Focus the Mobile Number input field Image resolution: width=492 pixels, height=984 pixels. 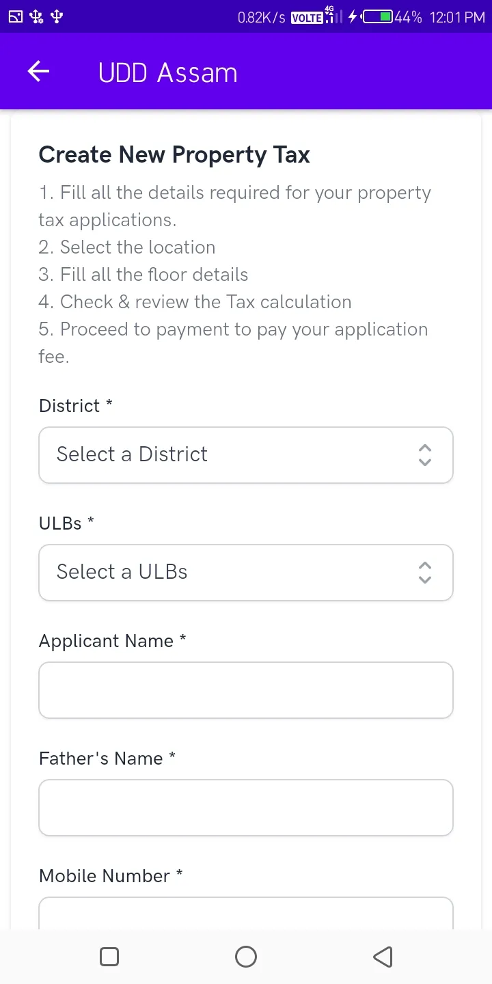point(246,914)
